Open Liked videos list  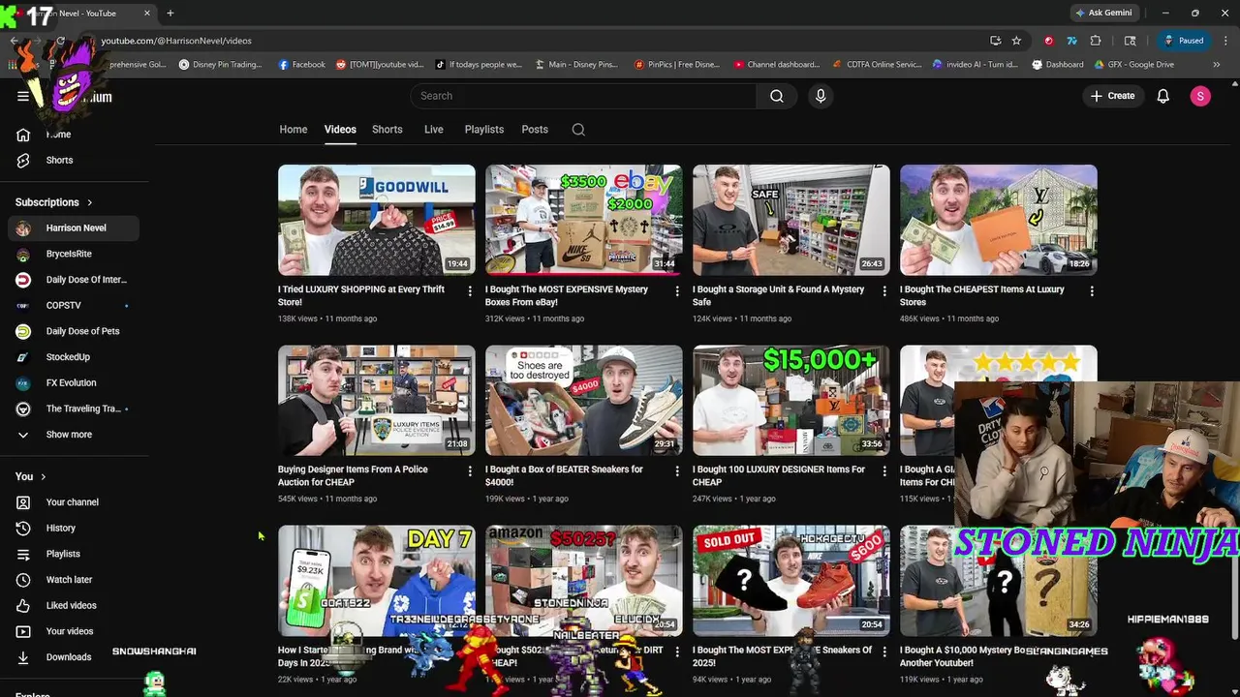(71, 605)
